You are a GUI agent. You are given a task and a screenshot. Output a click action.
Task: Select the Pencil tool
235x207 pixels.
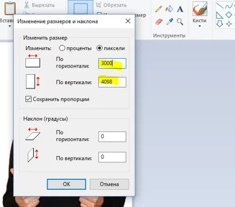point(159,9)
